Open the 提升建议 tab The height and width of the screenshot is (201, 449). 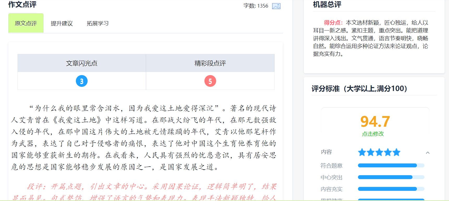tap(62, 23)
